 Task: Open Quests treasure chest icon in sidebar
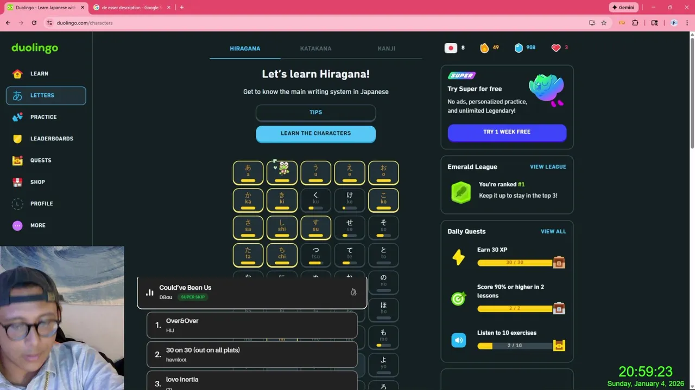[17, 160]
